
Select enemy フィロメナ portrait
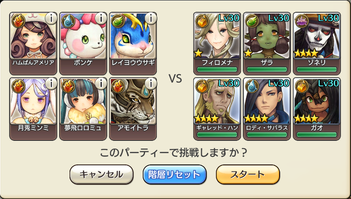click(217, 36)
